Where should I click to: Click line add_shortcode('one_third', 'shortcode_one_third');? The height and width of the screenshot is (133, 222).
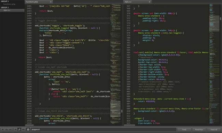[x=64, y=116]
